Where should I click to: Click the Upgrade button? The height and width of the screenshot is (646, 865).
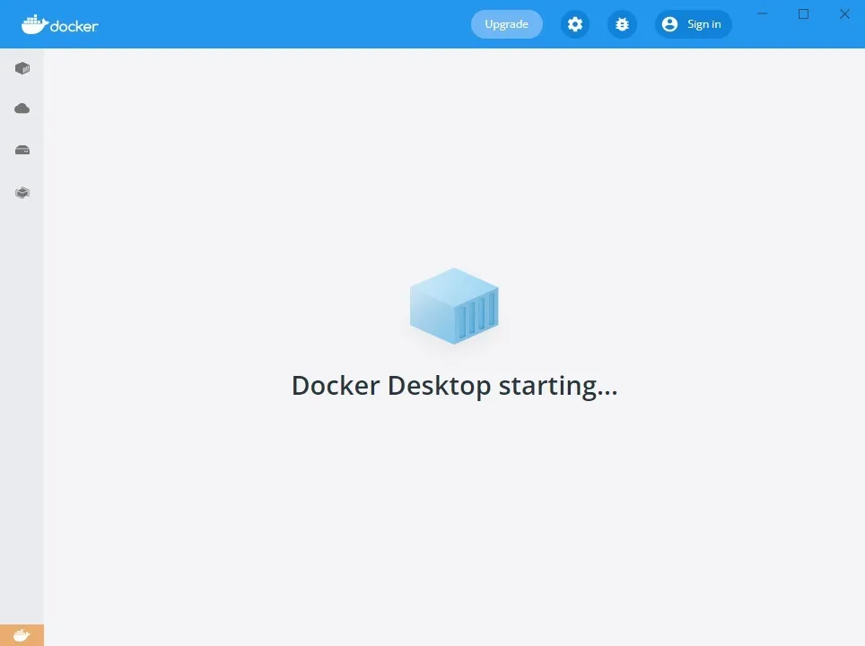506,24
